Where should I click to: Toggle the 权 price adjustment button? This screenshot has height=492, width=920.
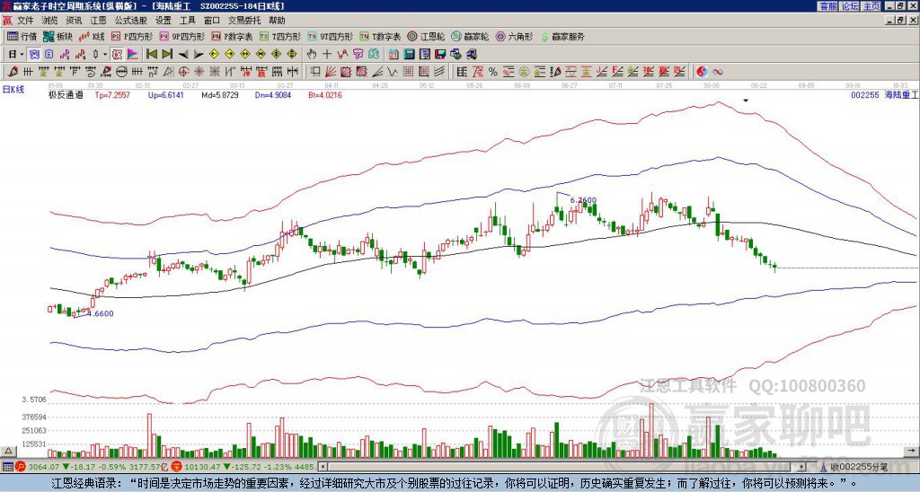[x=117, y=54]
